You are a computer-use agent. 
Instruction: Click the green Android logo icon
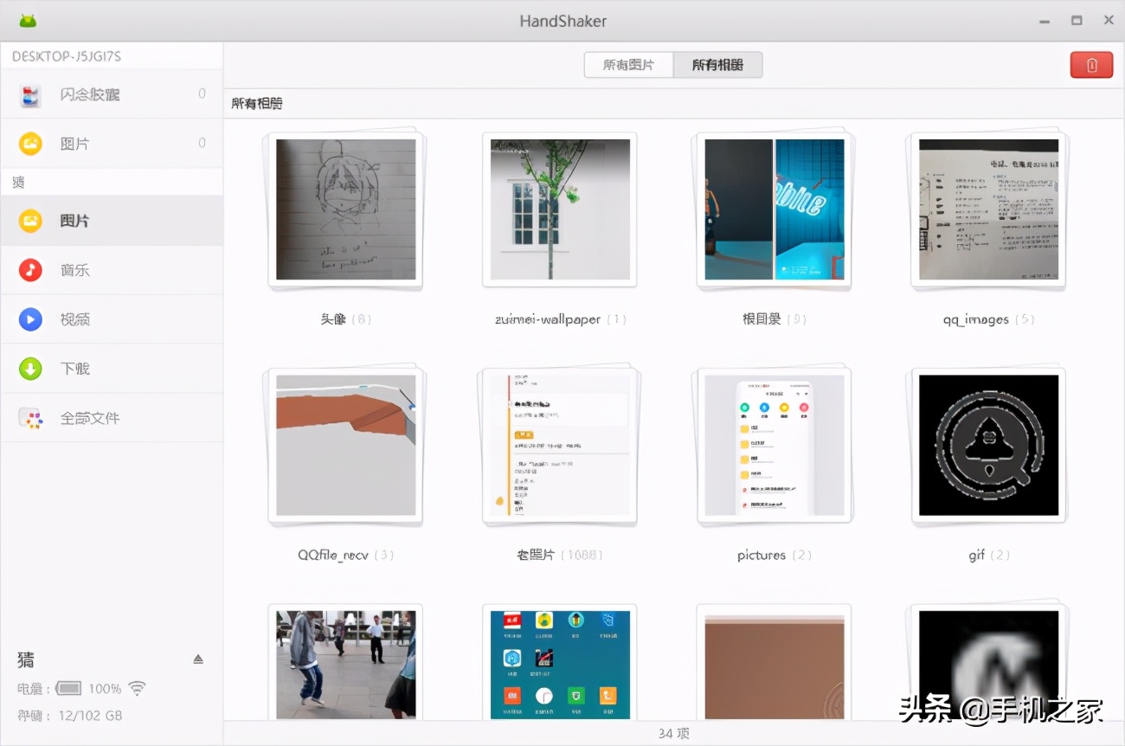point(28,20)
